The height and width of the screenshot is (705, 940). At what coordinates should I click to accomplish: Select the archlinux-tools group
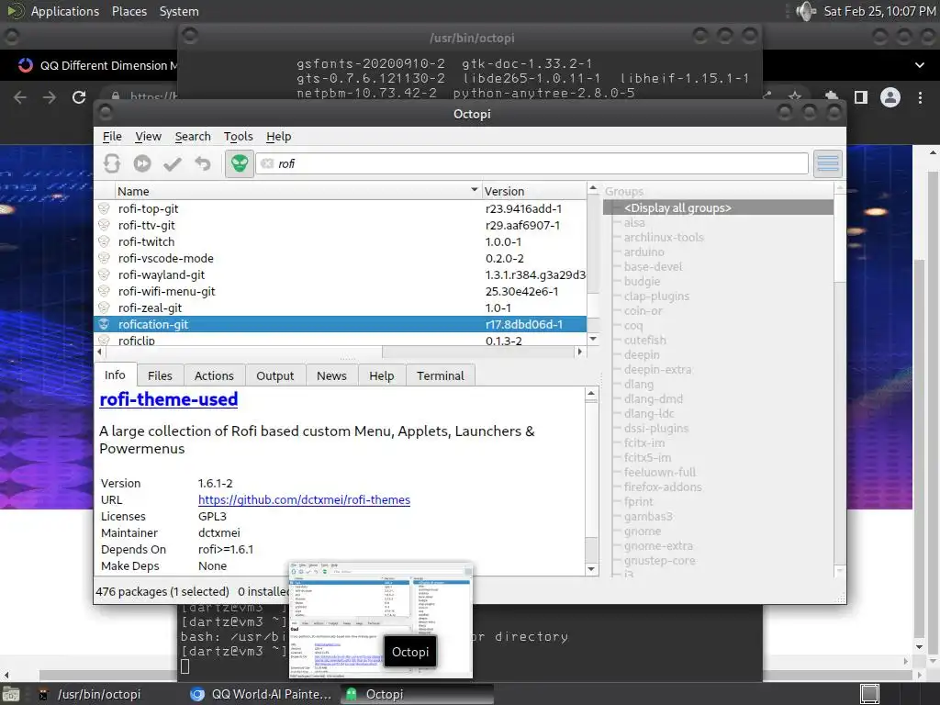point(664,237)
